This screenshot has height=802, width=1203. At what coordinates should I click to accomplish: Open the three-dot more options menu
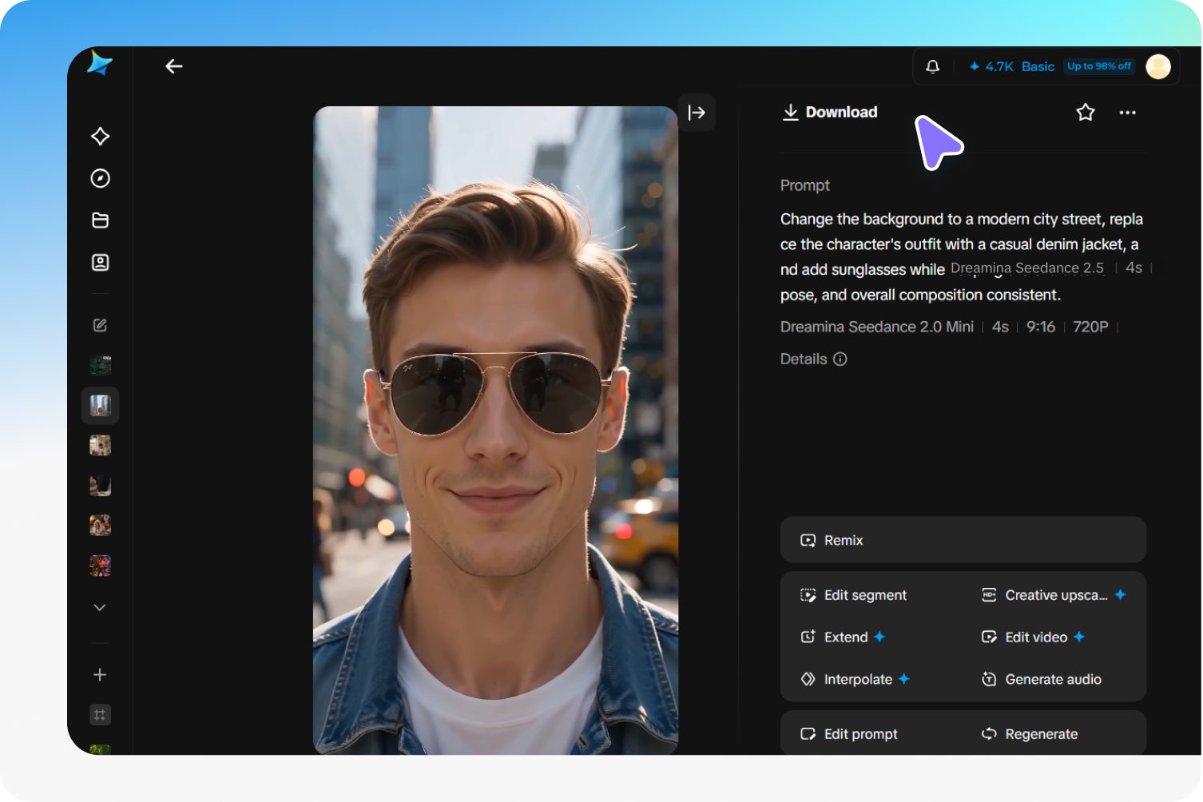point(1127,113)
